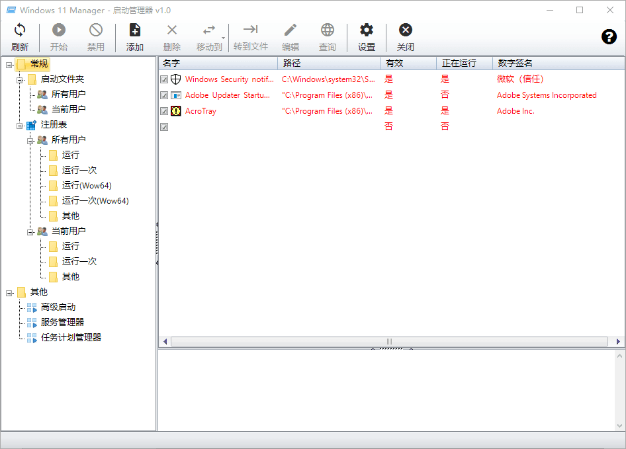626x449 pixels.
Task: Collapse the 常规 tree root
Action: point(9,65)
